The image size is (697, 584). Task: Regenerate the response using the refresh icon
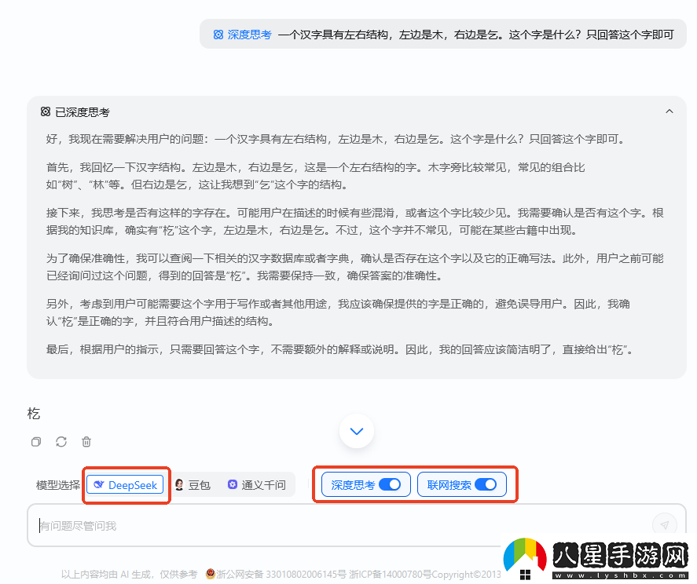tap(61, 441)
